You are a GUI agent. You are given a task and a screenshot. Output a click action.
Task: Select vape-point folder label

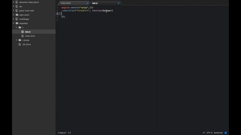(x=24, y=15)
